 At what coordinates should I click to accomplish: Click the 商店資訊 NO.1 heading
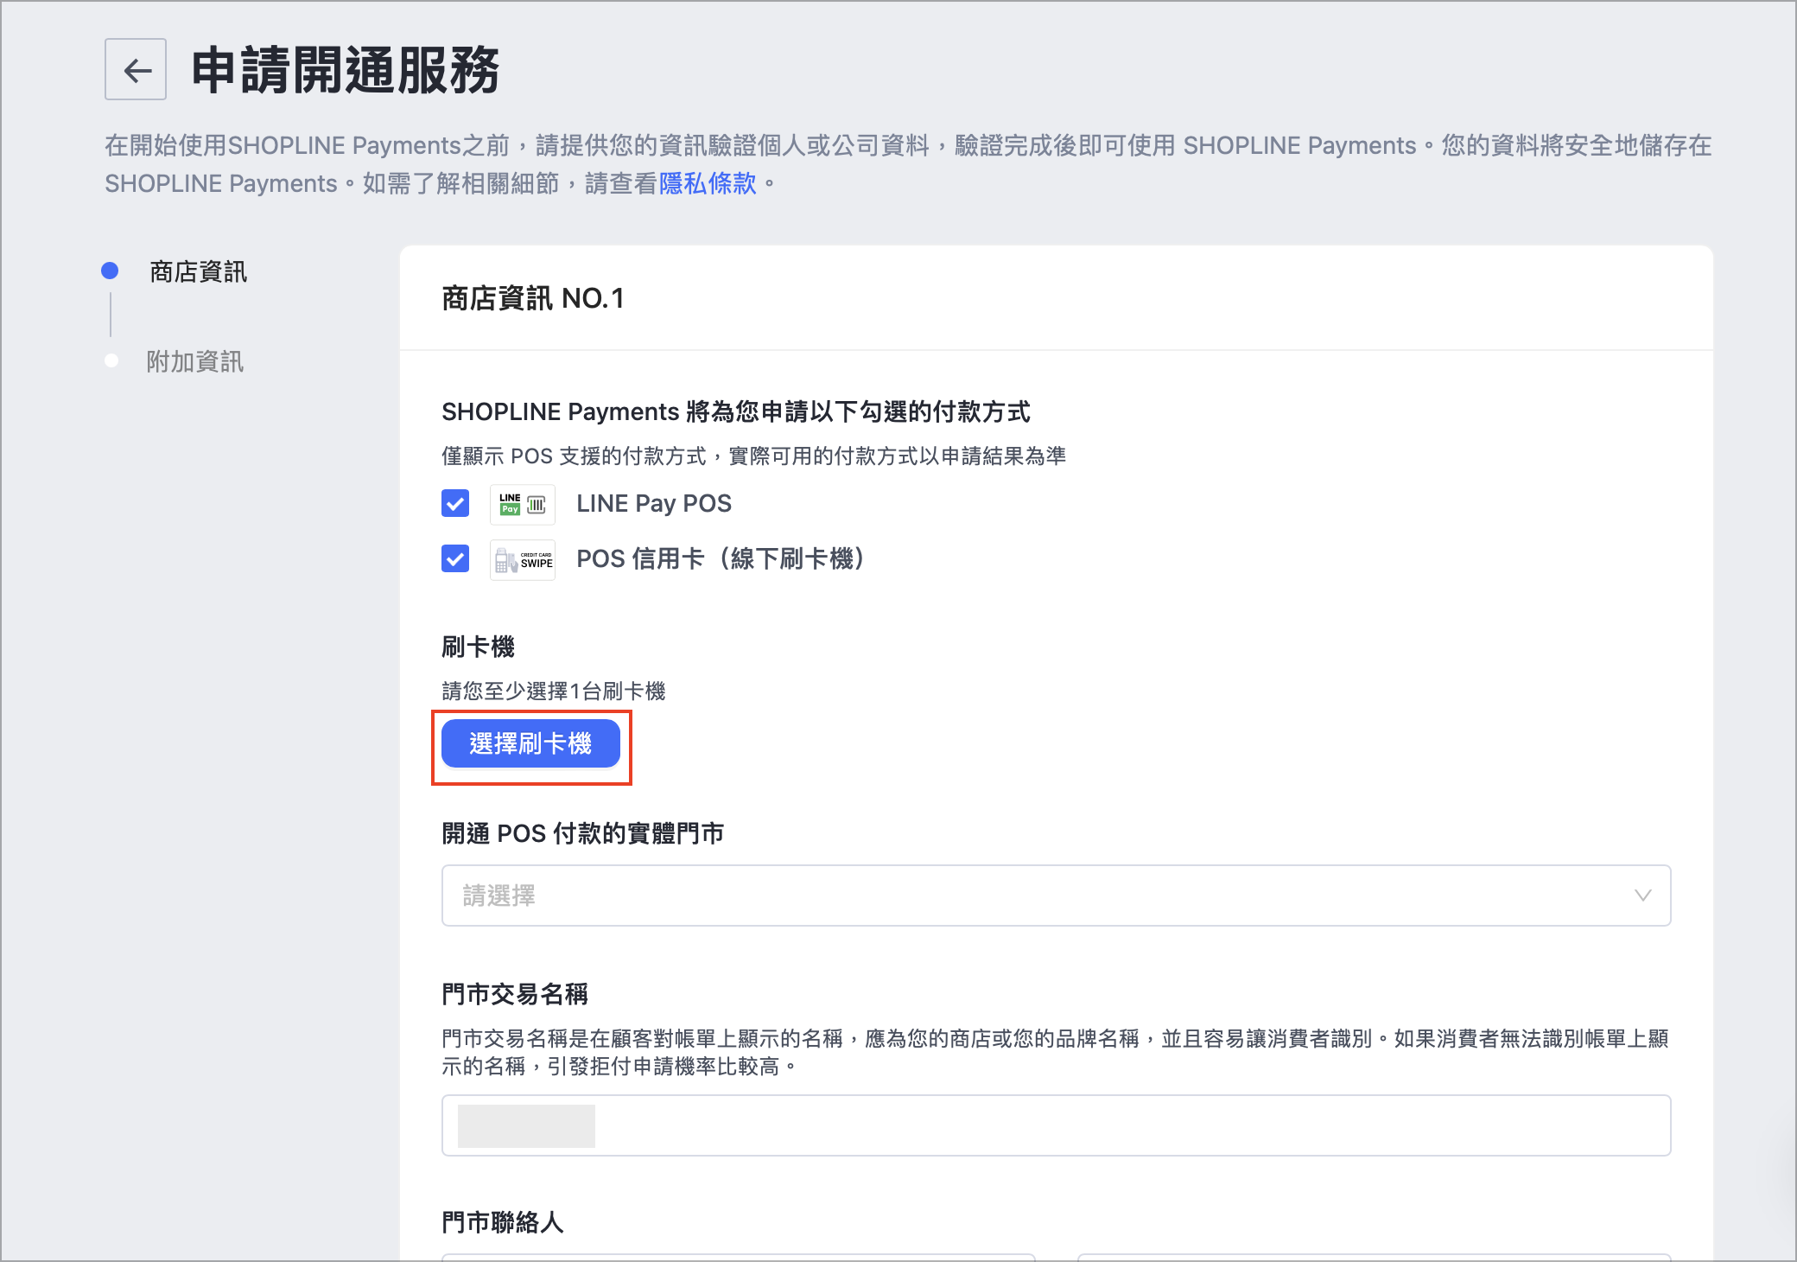(533, 298)
